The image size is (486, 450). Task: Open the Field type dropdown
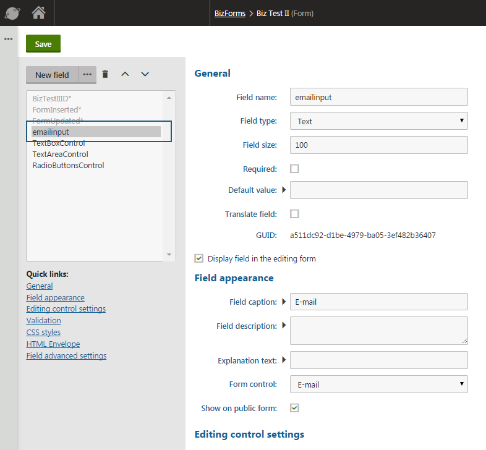click(x=378, y=121)
